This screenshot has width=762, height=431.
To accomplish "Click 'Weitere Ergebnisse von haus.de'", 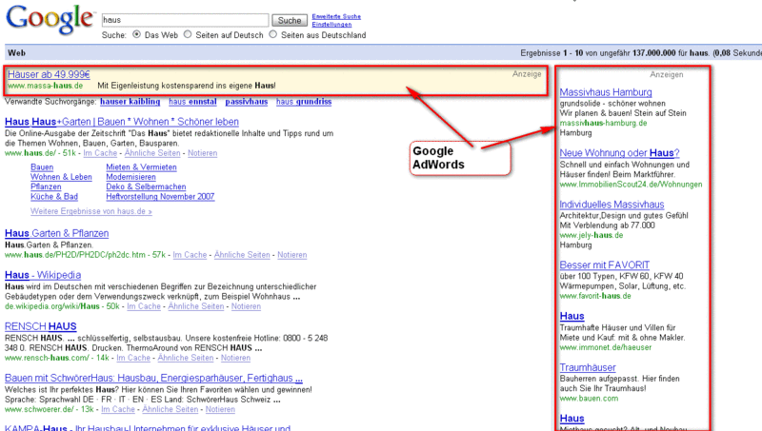I will (91, 211).
